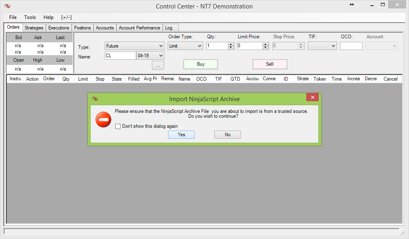Click the Filled column header
409x239 pixels.
click(133, 79)
